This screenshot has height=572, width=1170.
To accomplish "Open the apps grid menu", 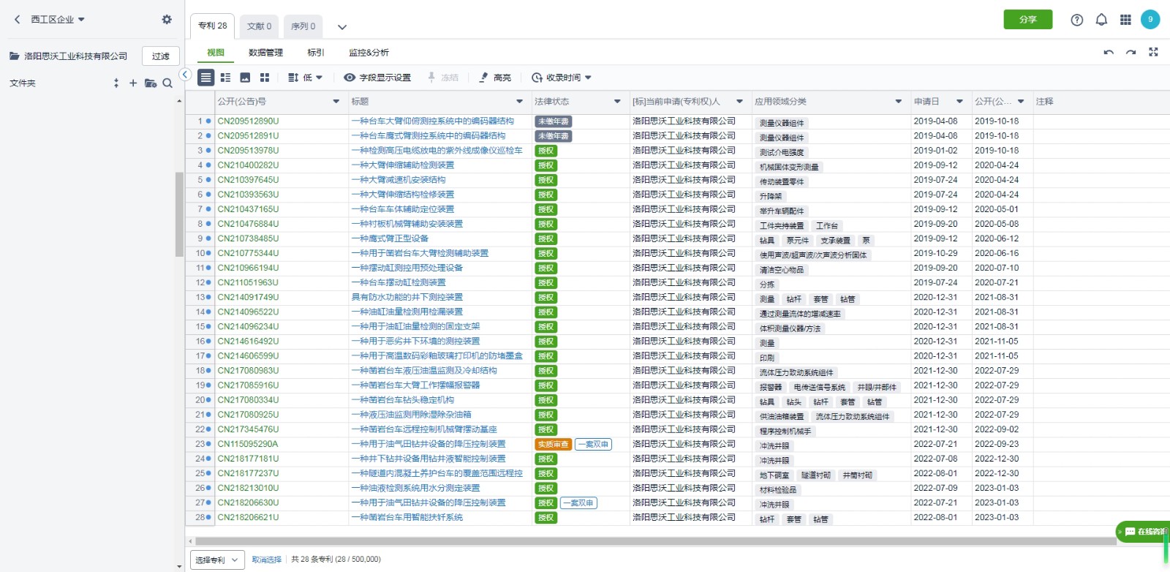I will 1125,20.
